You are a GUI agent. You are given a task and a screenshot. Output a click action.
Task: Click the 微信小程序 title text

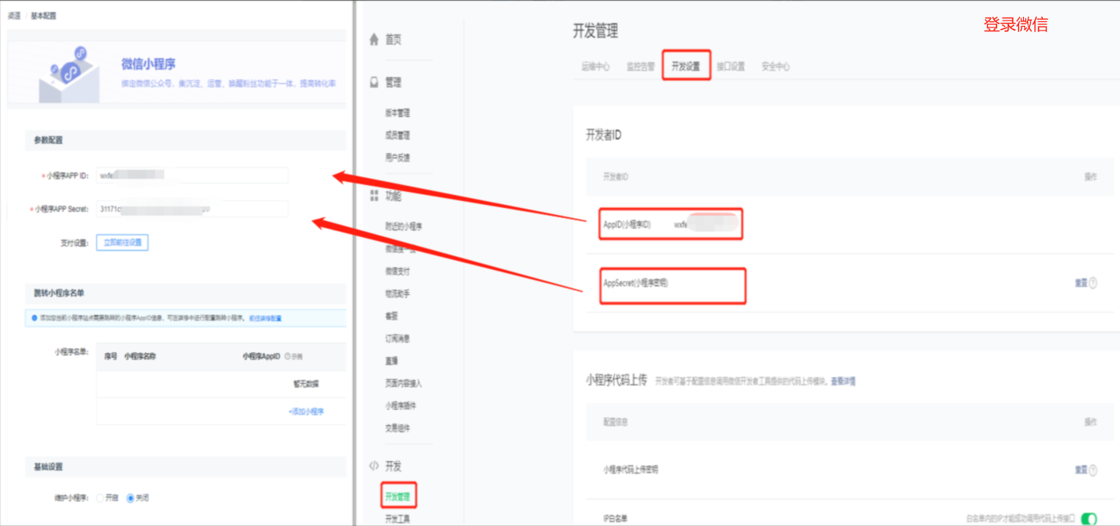click(x=148, y=64)
